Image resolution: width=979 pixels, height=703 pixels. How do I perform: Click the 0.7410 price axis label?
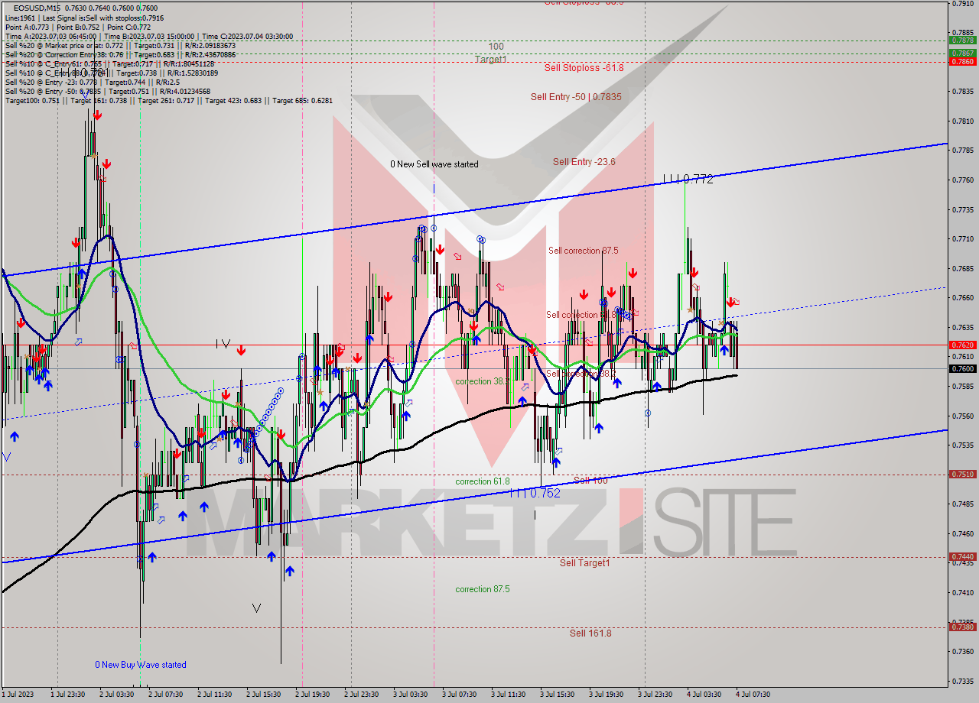point(962,592)
